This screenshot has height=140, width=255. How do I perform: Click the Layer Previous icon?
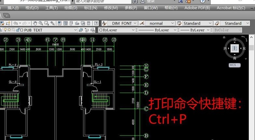click(x=87, y=30)
